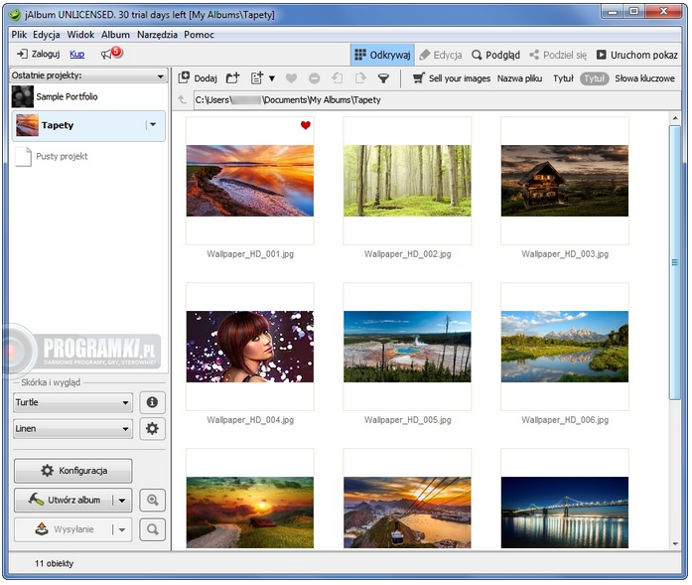Screen dimensions: 692x585
Task: Click the rotate right icon
Action: (x=360, y=78)
